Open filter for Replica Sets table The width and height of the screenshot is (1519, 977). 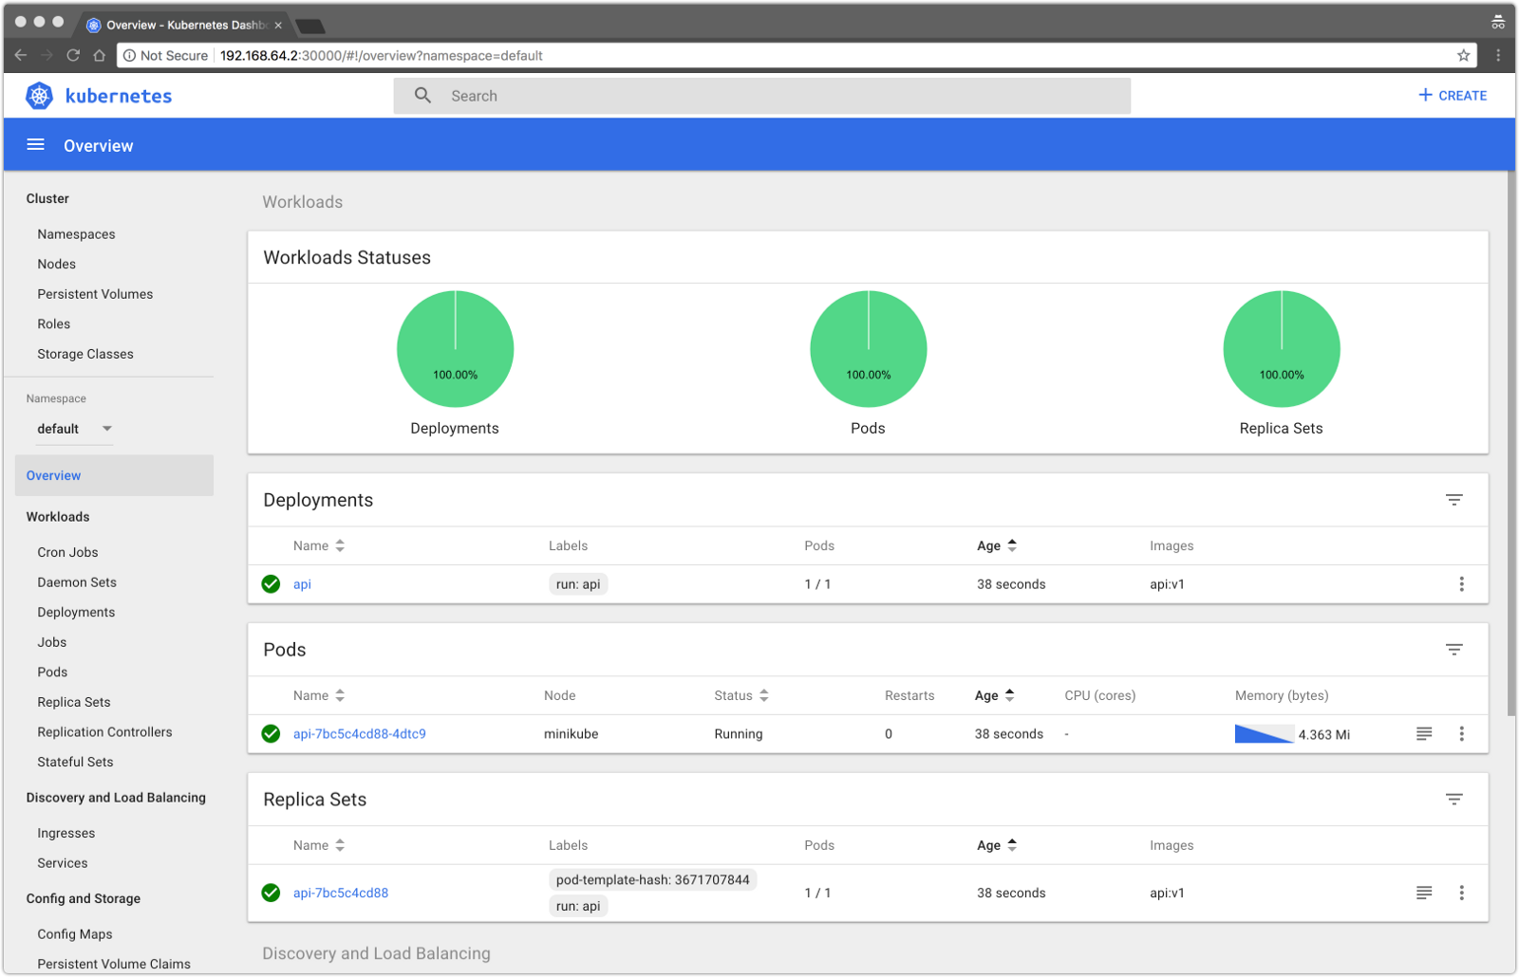coord(1453,800)
